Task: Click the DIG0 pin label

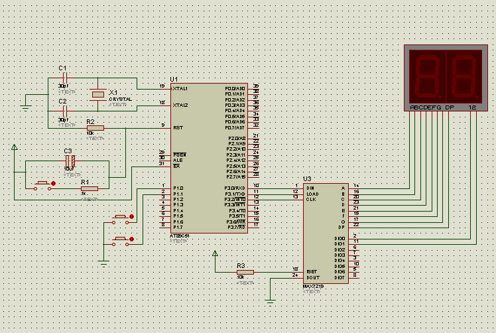Action: point(340,239)
